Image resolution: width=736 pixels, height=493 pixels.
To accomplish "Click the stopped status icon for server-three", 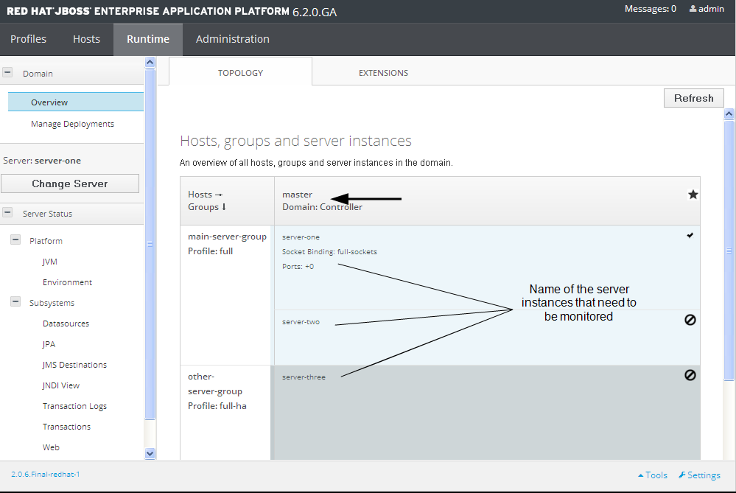I will [x=690, y=375].
